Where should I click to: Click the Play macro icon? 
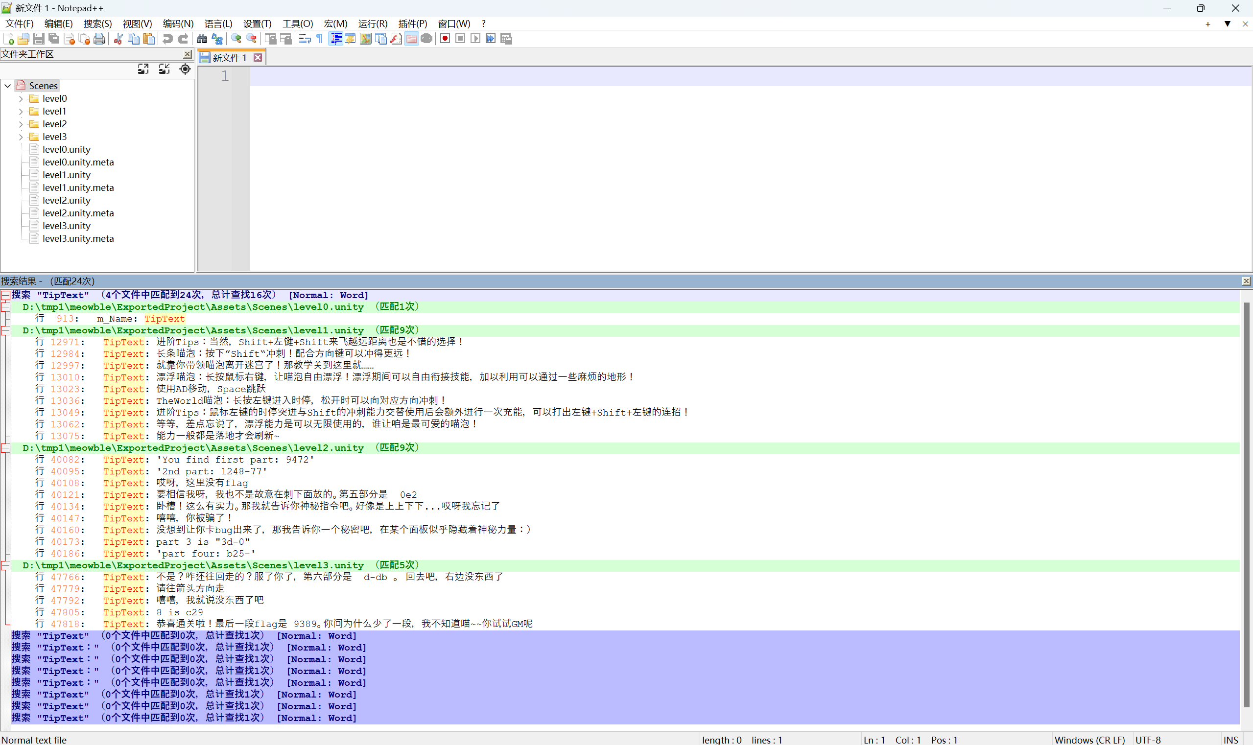click(475, 39)
